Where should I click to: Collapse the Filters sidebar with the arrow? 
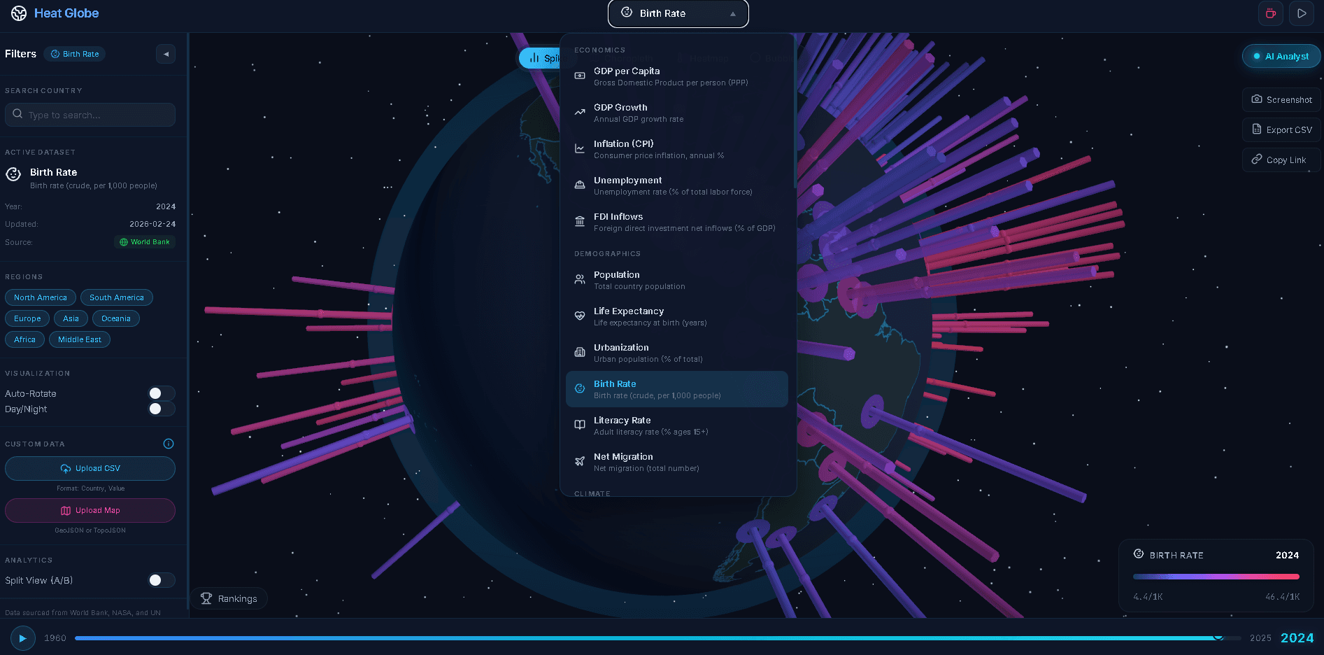[x=165, y=53]
